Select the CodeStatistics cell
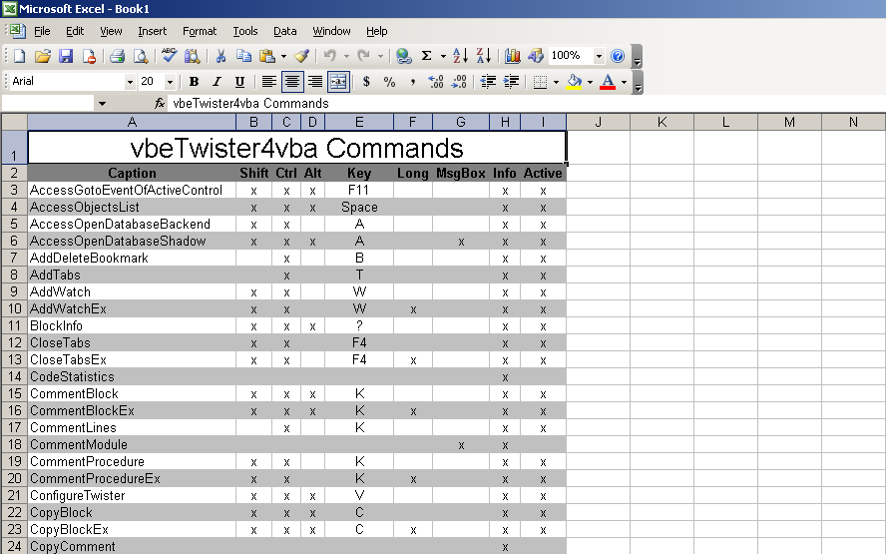Screen dimensions: 886x554 [132, 376]
